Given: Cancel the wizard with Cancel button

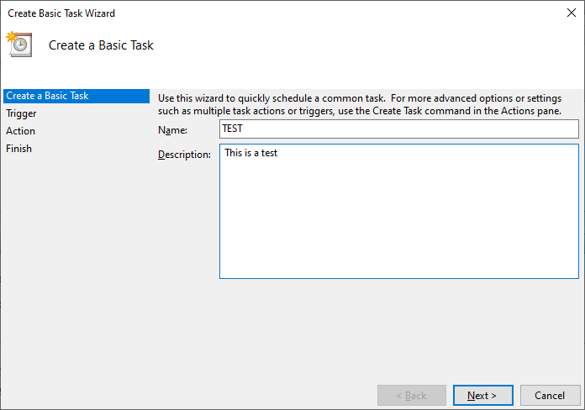Looking at the screenshot, I should (x=550, y=395).
